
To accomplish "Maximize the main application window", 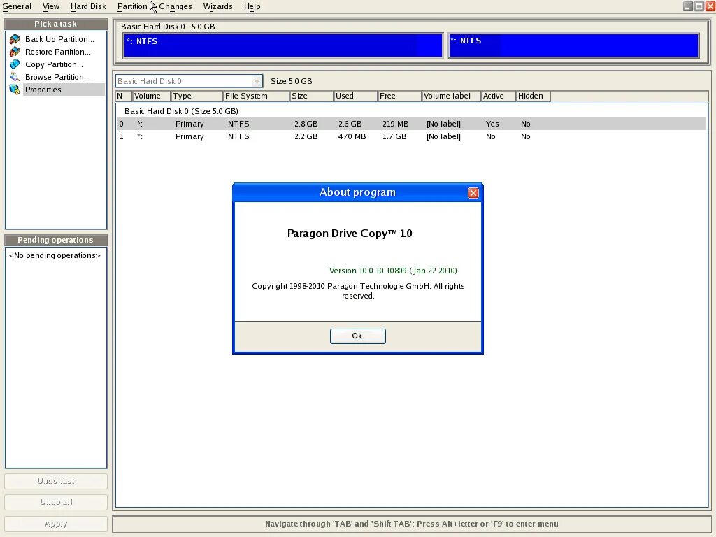I will [699, 6].
